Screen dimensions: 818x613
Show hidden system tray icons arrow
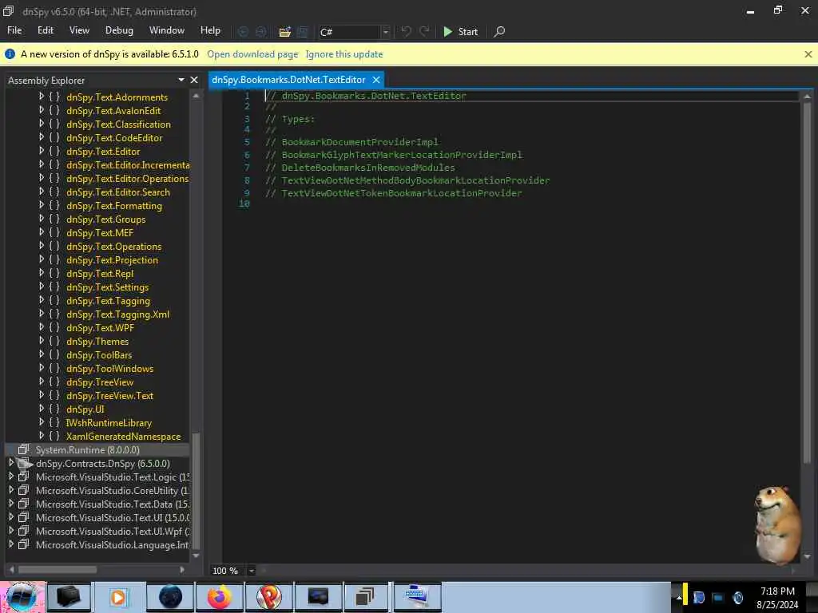point(679,598)
